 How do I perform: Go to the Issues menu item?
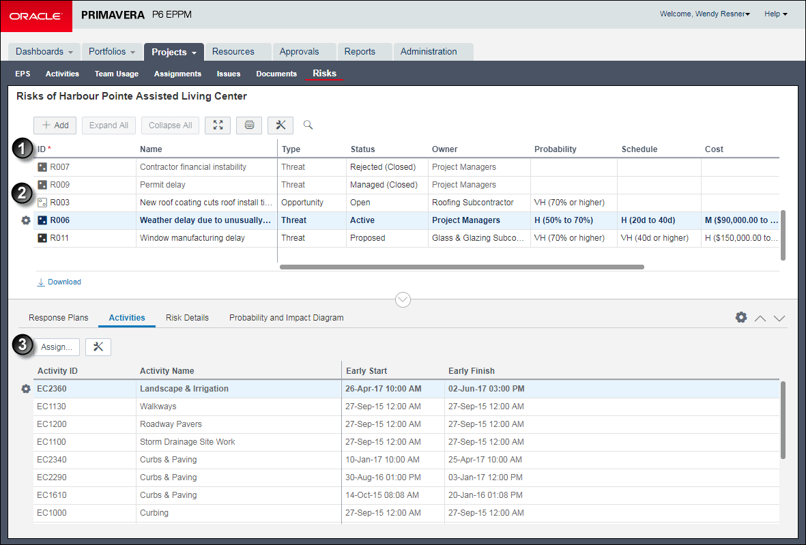(229, 74)
